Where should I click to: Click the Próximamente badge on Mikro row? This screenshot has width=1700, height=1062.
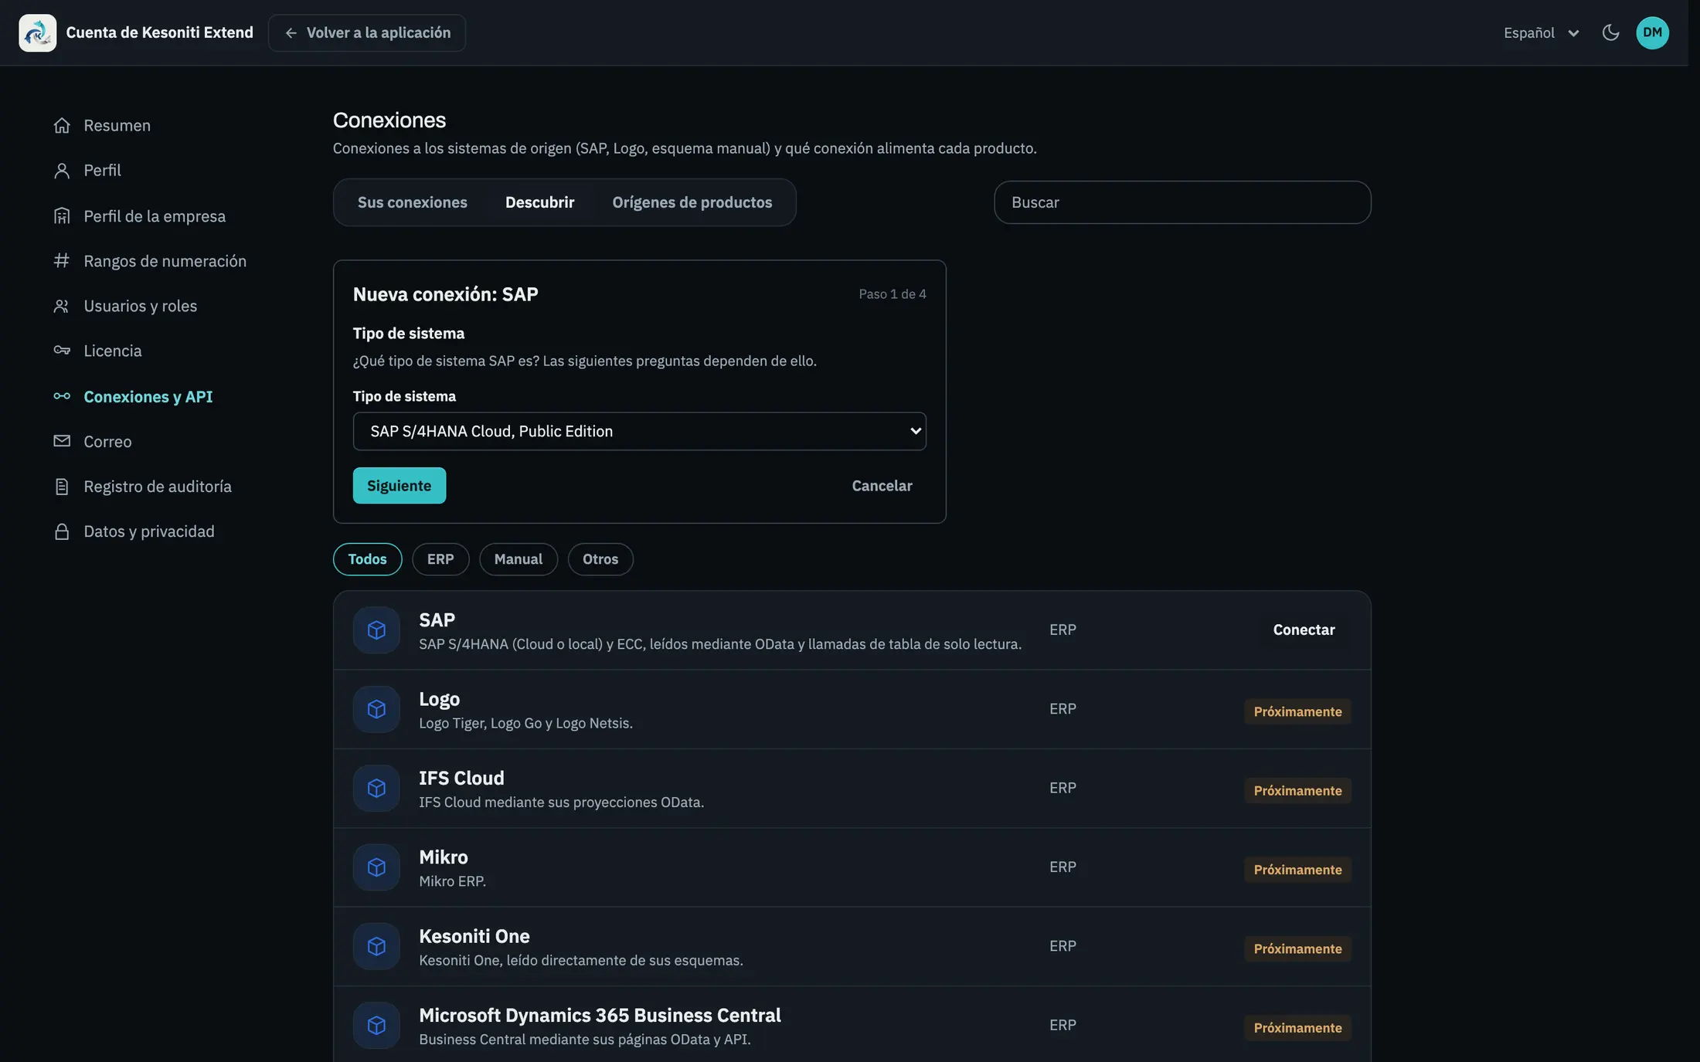[x=1297, y=870]
